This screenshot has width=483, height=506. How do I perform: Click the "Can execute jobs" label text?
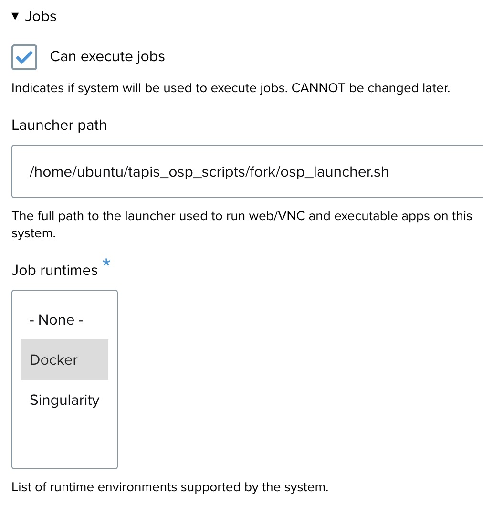(x=107, y=57)
